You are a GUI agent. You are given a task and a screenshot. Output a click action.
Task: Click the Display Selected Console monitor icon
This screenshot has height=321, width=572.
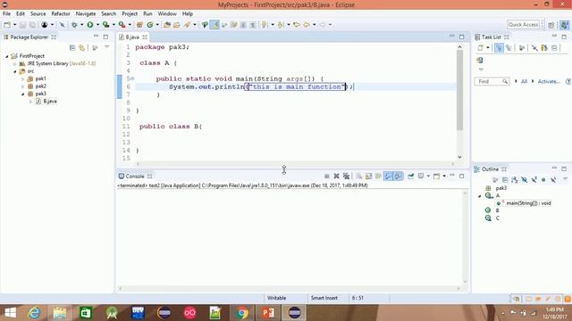tap(421, 177)
